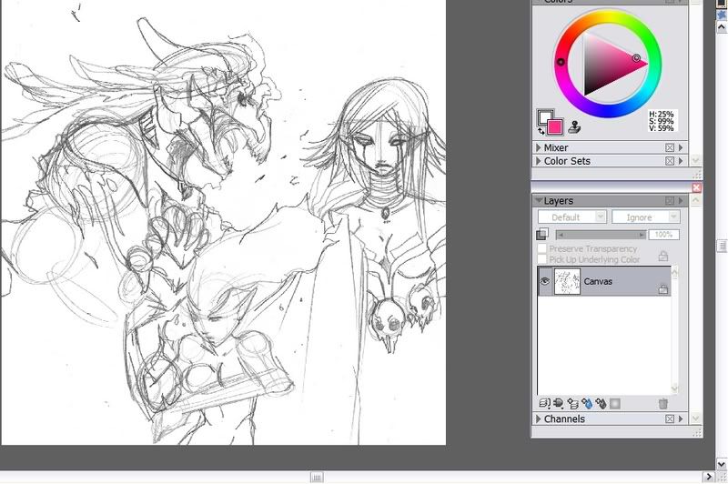Open the Ignore composite depth dropdown
The width and height of the screenshot is (728, 484).
click(646, 217)
